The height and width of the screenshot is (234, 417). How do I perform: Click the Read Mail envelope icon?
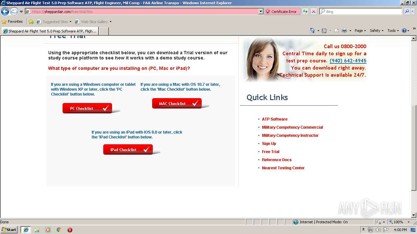coord(337,31)
